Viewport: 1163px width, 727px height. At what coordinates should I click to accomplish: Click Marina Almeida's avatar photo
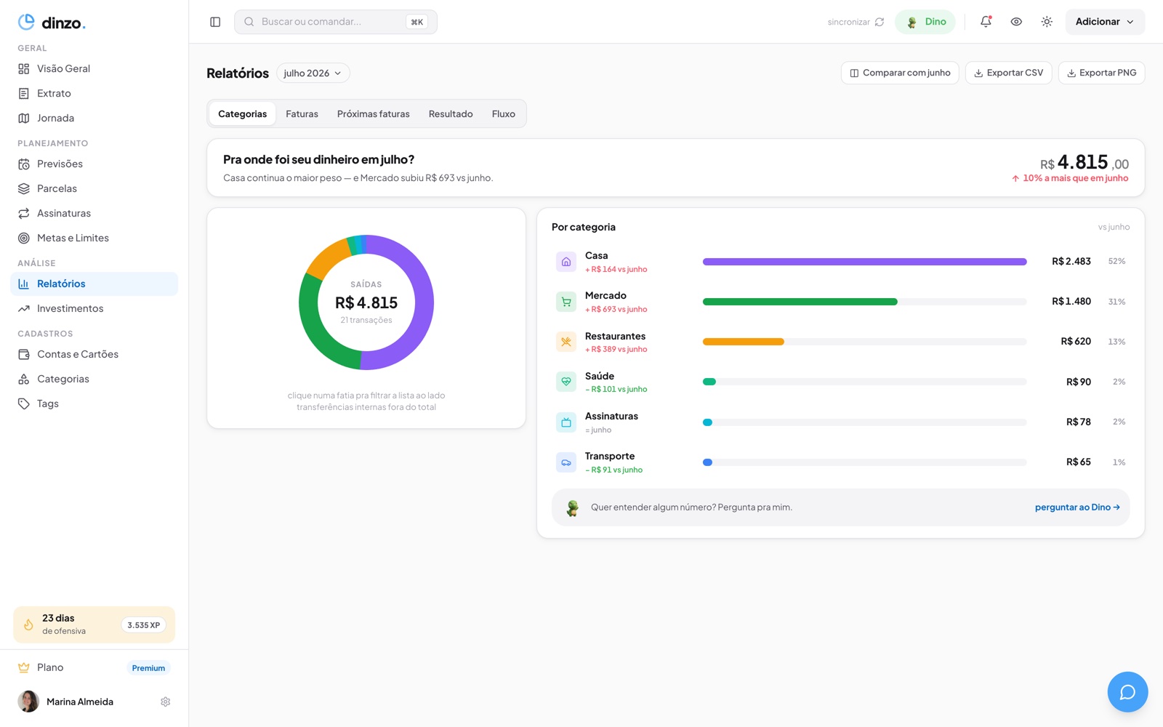(x=28, y=702)
